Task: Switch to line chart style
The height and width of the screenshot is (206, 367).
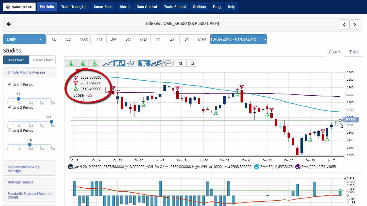Action: click(108, 63)
